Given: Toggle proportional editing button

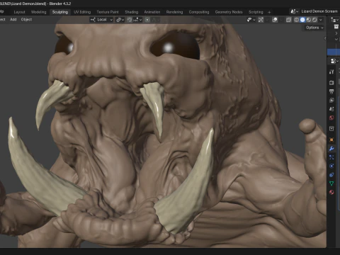Looking at the screenshot, I should tap(147, 20).
